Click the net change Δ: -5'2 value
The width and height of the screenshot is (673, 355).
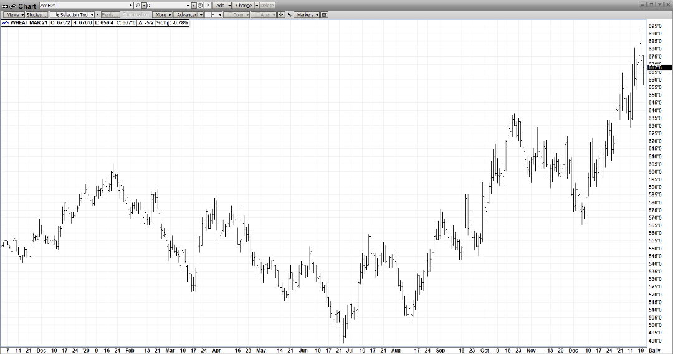[x=146, y=22]
